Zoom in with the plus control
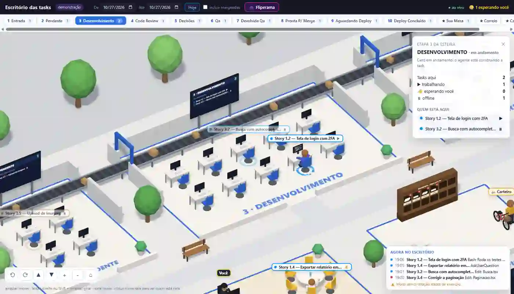The height and width of the screenshot is (294, 514). [x=65, y=275]
